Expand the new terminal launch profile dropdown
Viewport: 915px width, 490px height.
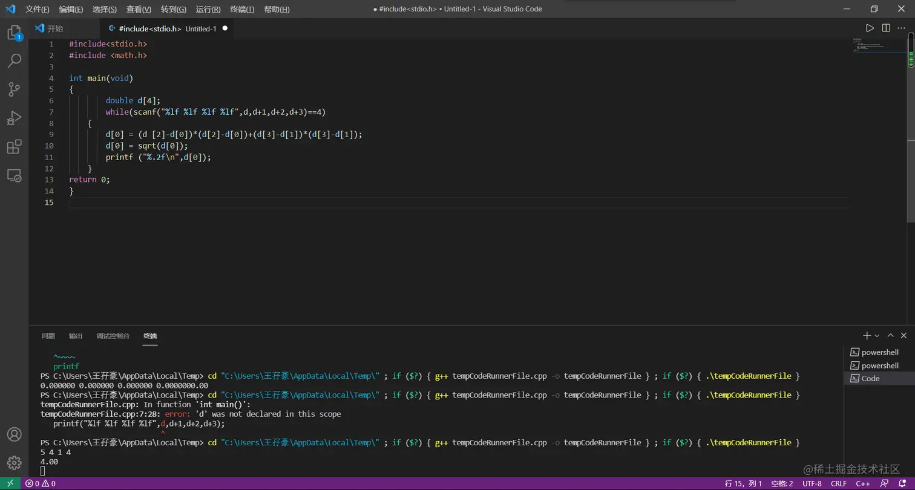click(877, 335)
